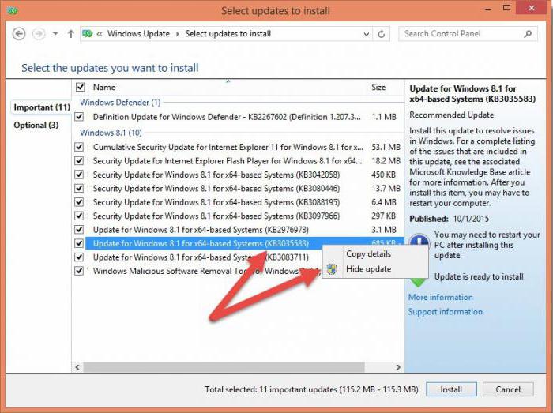The height and width of the screenshot is (413, 553).
Task: Click the horizontal scrollbar left arrow
Action: point(77,367)
